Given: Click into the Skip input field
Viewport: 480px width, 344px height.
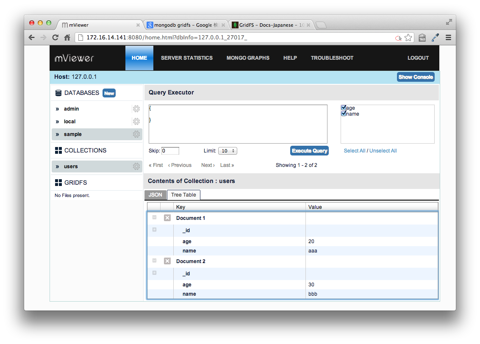Looking at the screenshot, I should [170, 151].
